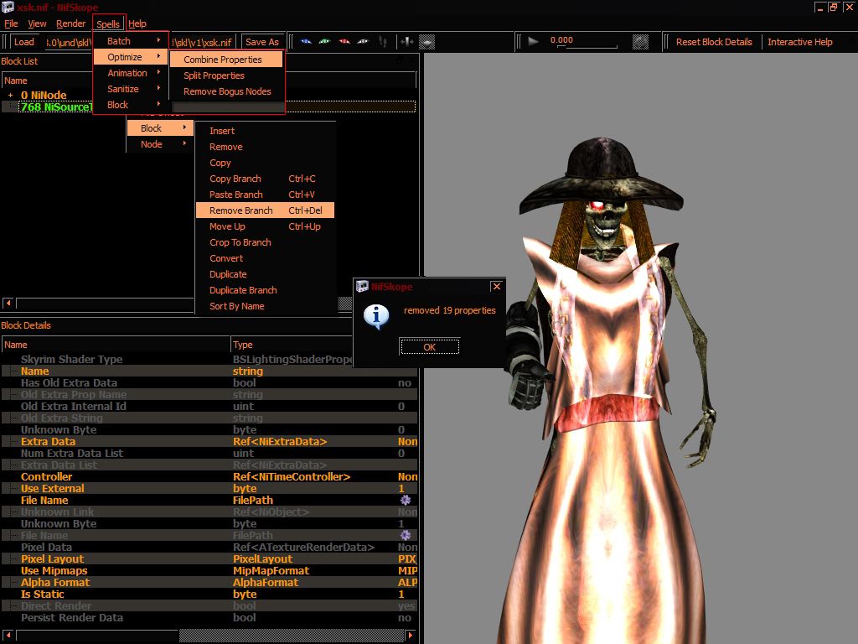Expand the highlighted Block context submenu
The height and width of the screenshot is (644, 858).
click(160, 128)
